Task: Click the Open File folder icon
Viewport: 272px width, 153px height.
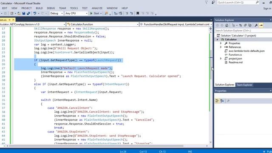Action: point(19,13)
